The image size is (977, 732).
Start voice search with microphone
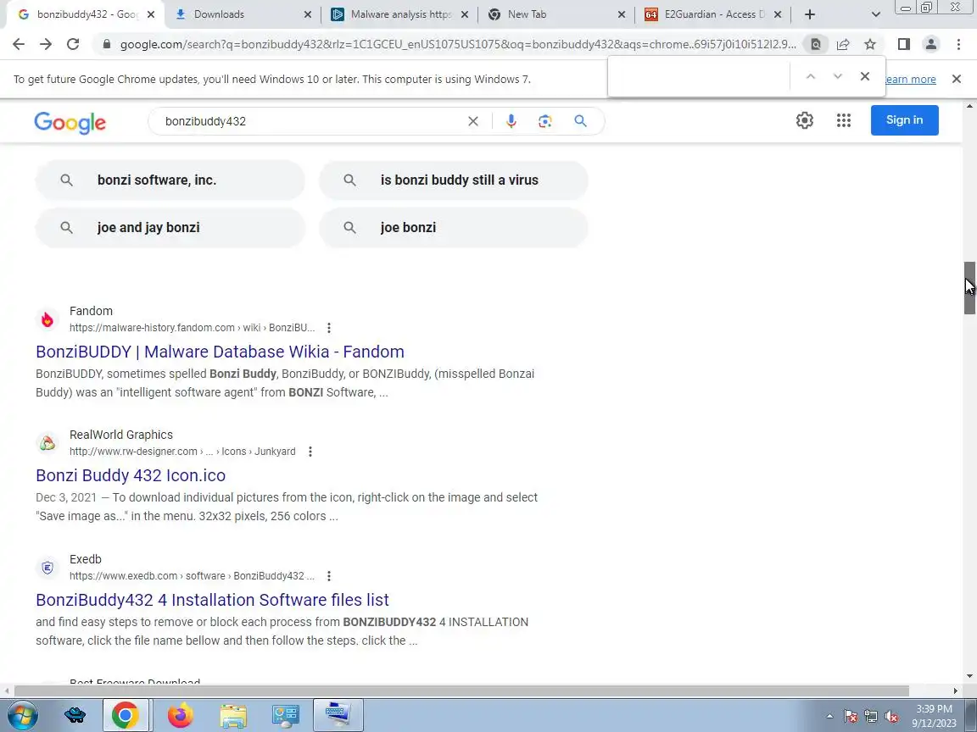click(511, 121)
